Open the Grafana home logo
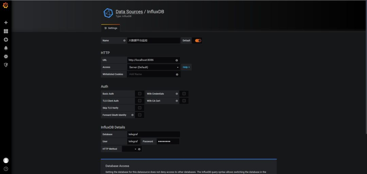The height and width of the screenshot is (174, 367). (5, 5)
